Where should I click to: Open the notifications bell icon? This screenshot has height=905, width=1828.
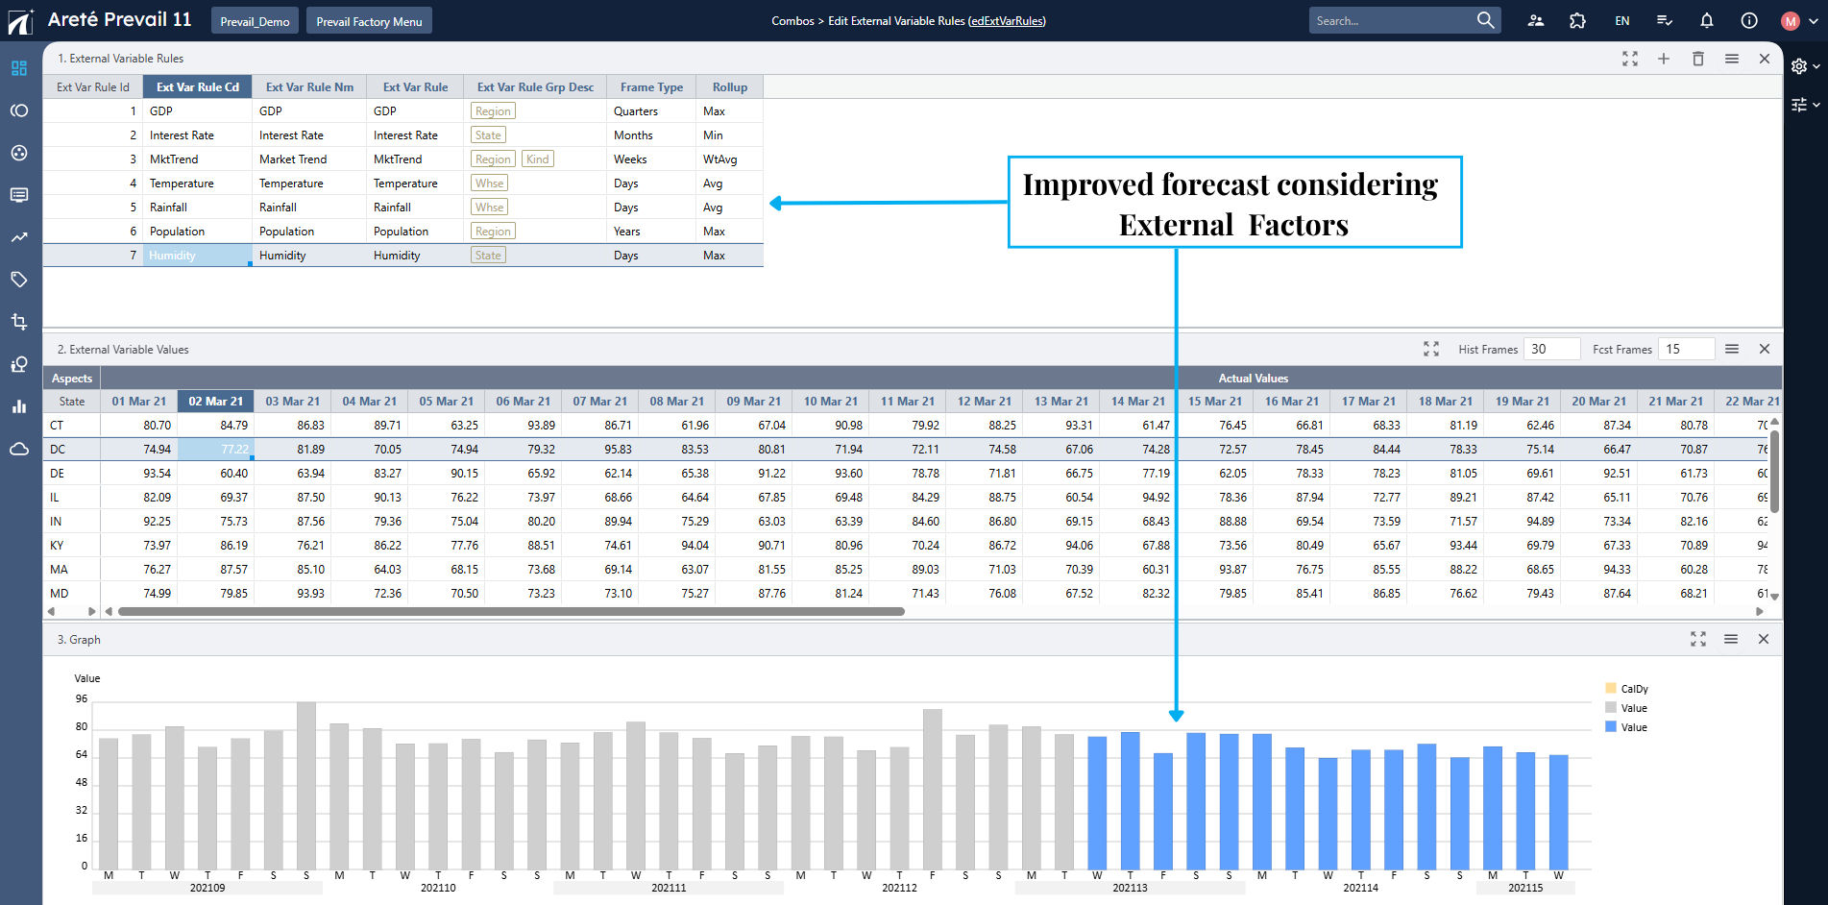point(1707,20)
